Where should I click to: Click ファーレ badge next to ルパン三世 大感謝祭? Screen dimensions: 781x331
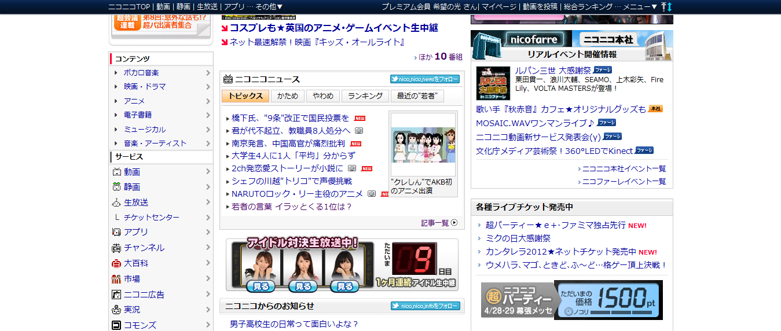[603, 69]
